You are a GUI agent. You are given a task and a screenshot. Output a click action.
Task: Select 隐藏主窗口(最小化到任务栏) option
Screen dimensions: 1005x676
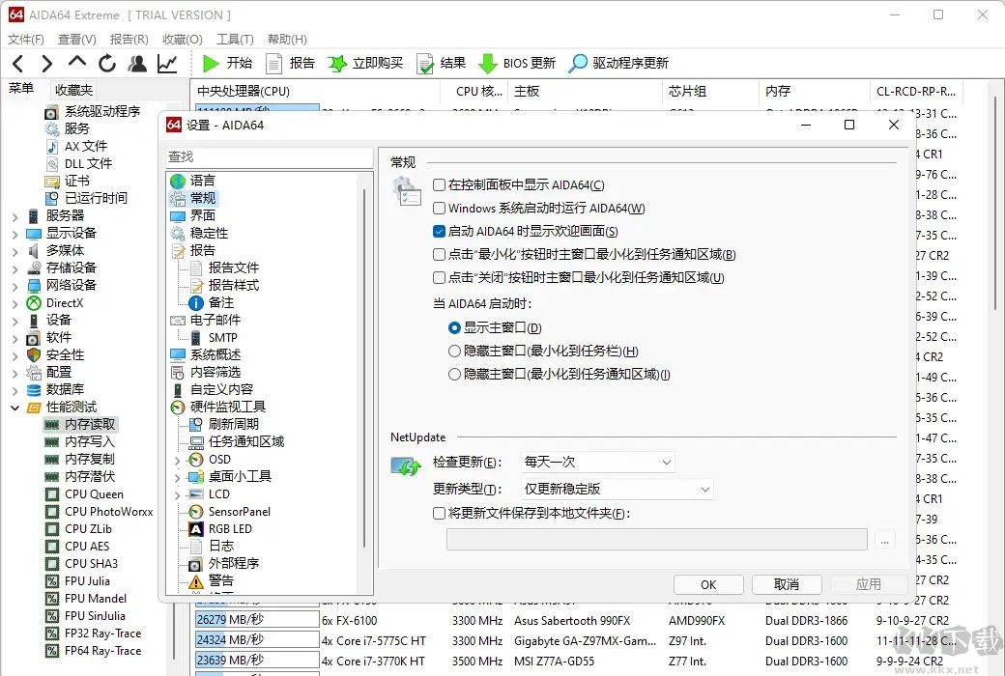tap(453, 350)
